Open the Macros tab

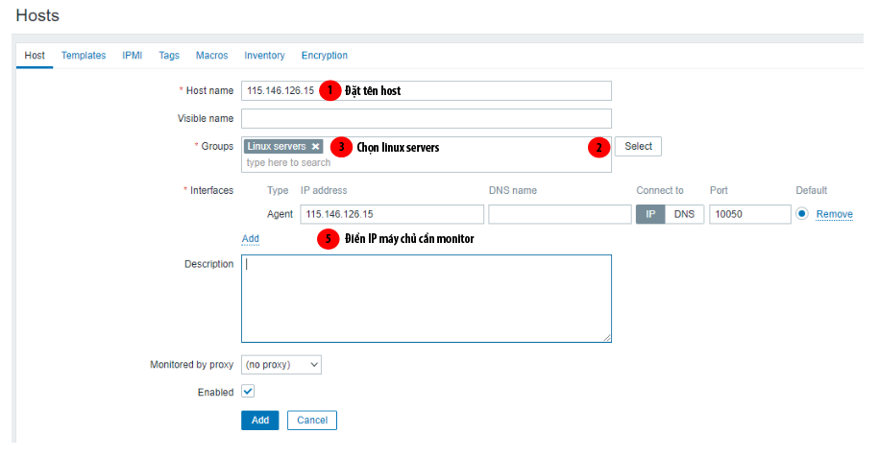click(211, 56)
